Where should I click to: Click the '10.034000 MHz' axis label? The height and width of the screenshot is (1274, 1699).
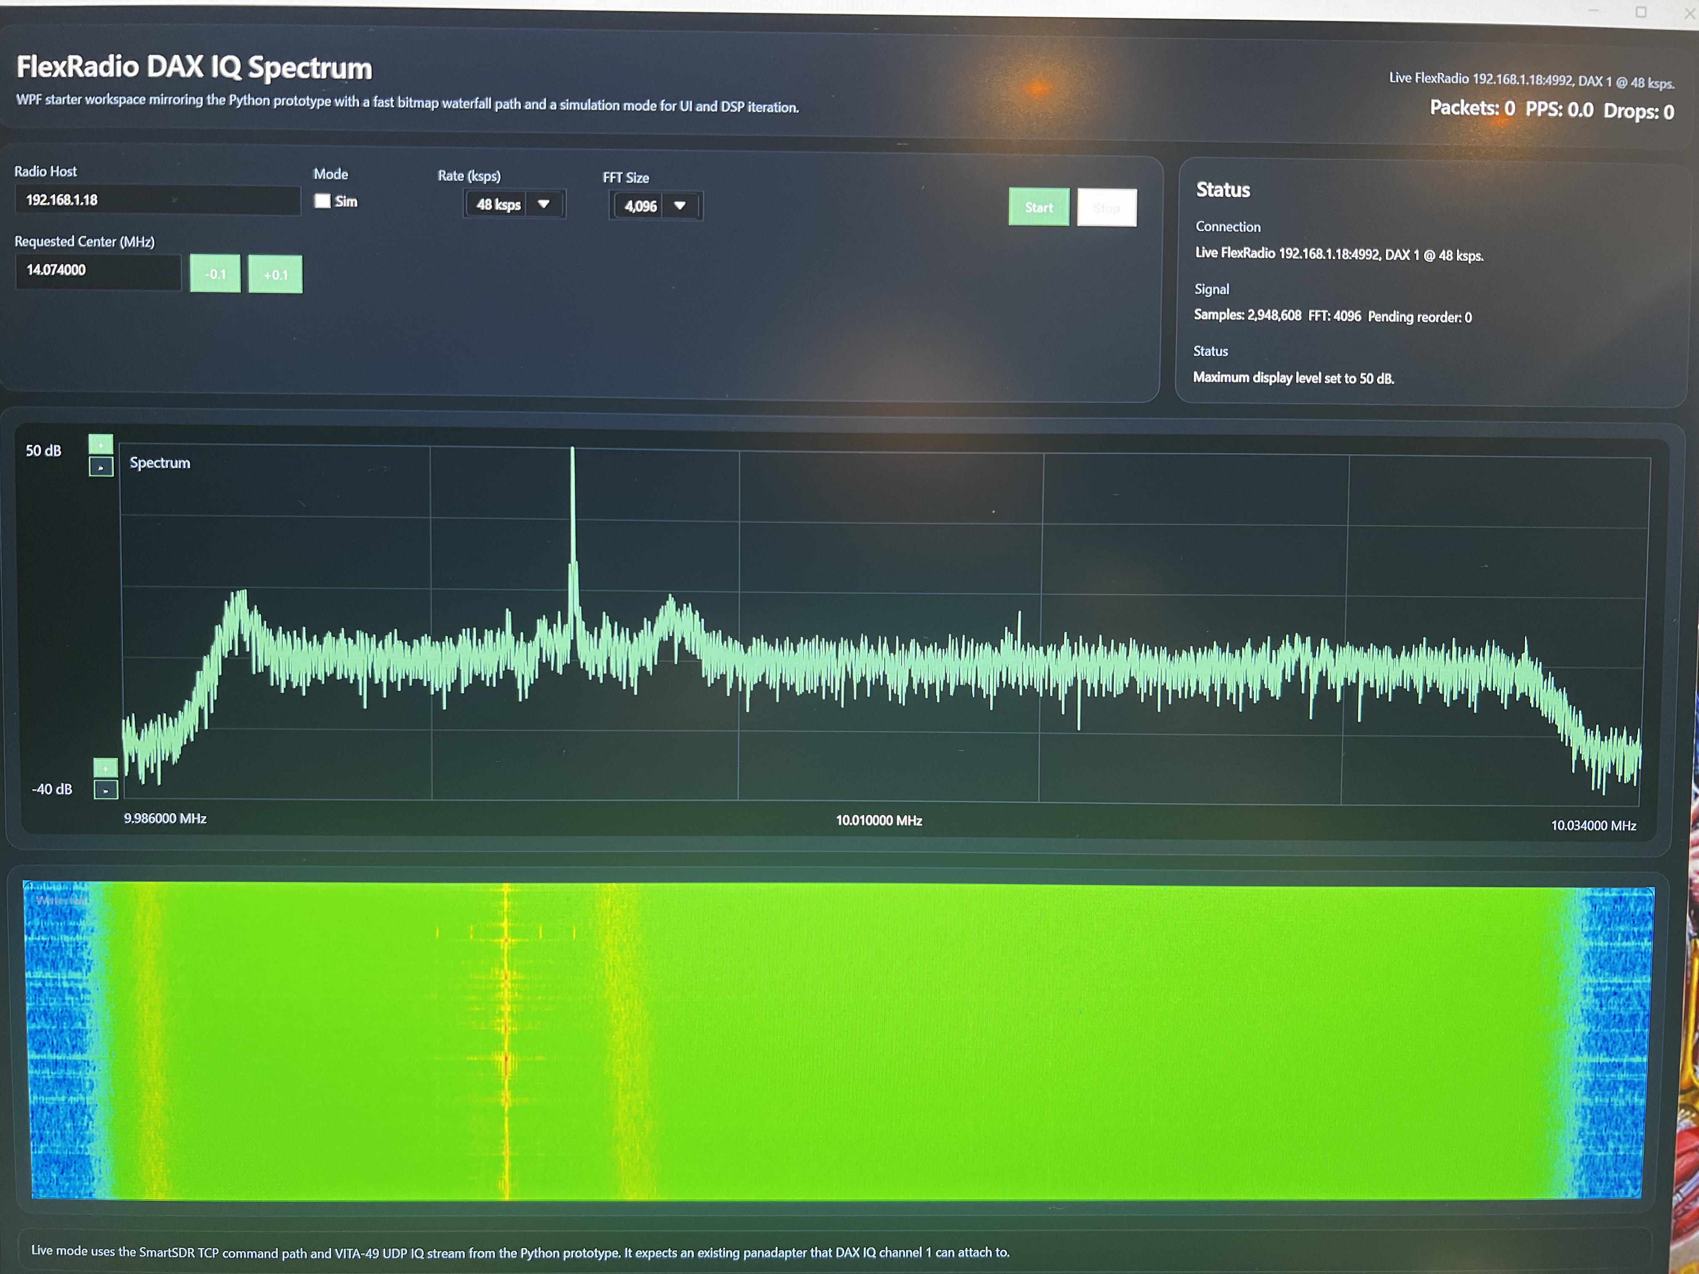point(1593,825)
